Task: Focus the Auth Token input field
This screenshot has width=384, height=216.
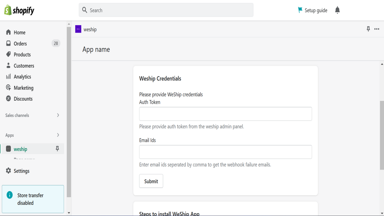Action: click(226, 114)
